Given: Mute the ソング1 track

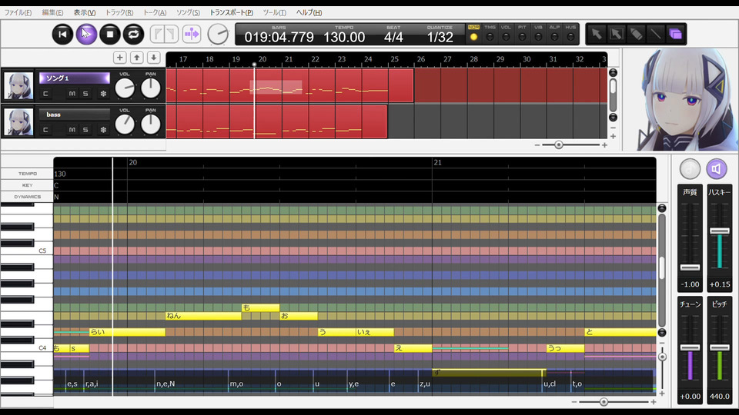Looking at the screenshot, I should tap(72, 94).
